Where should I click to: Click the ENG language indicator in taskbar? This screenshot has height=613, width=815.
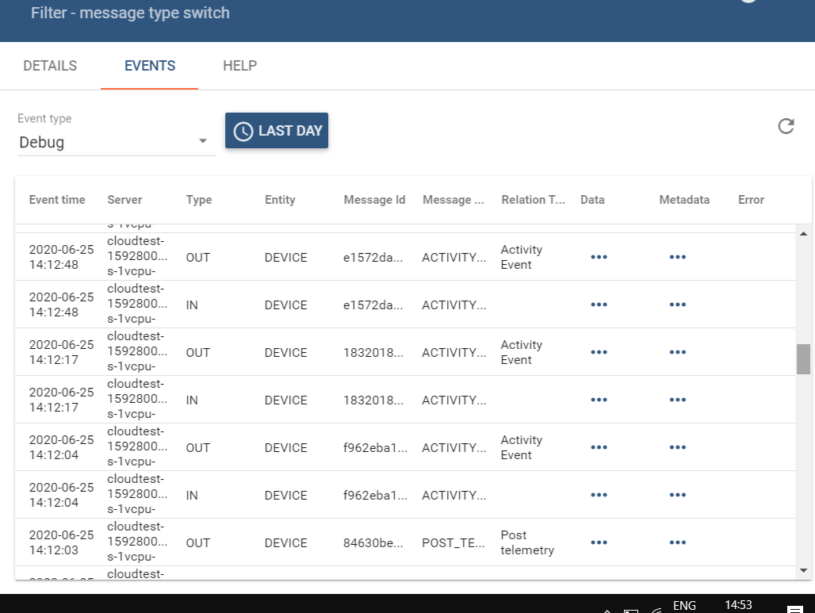[x=684, y=604]
